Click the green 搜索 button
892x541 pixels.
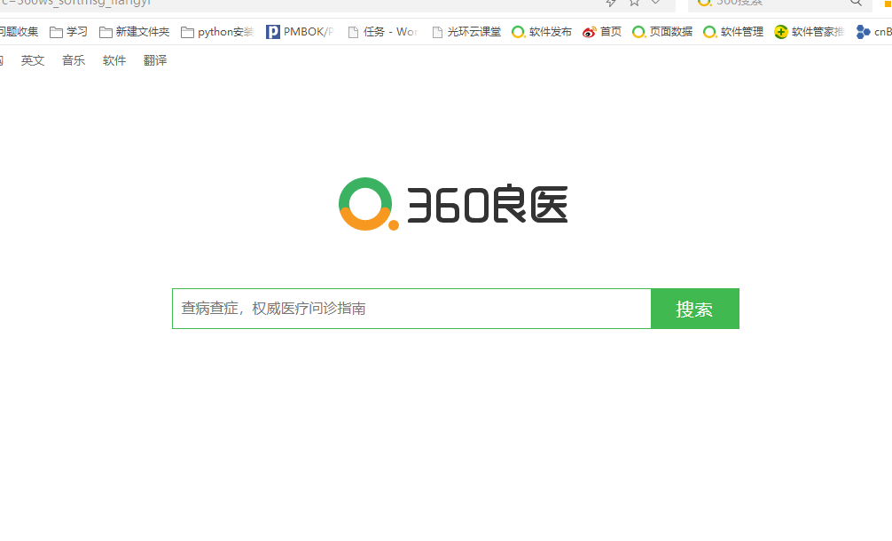[x=694, y=309]
